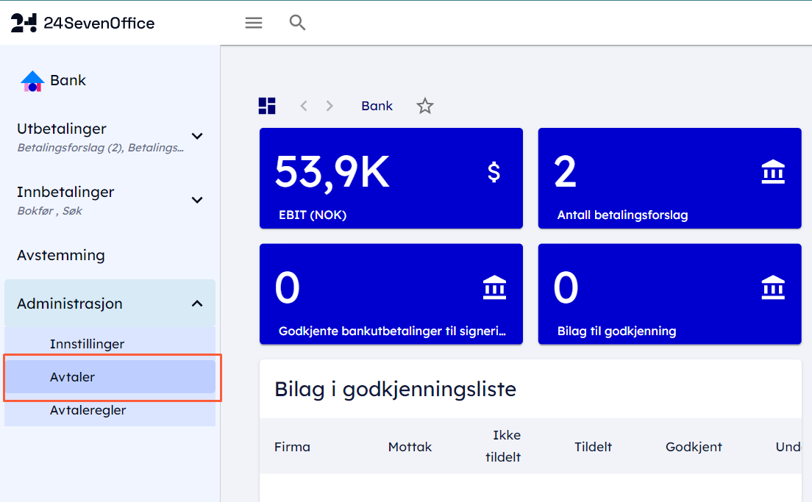The image size is (812, 502).
Task: Mark Bank page as favorite star
Action: (425, 106)
